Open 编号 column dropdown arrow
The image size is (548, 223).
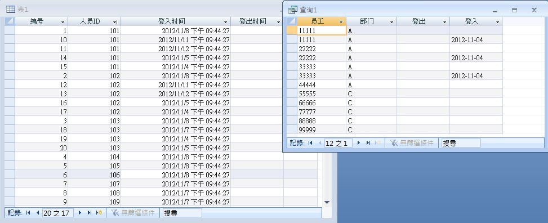63,21
